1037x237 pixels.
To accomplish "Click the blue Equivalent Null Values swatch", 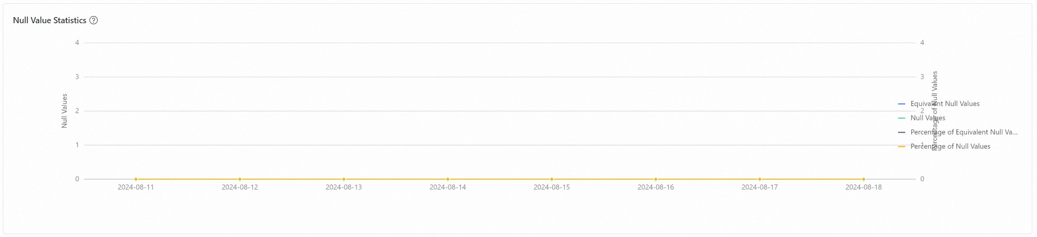I will 901,104.
